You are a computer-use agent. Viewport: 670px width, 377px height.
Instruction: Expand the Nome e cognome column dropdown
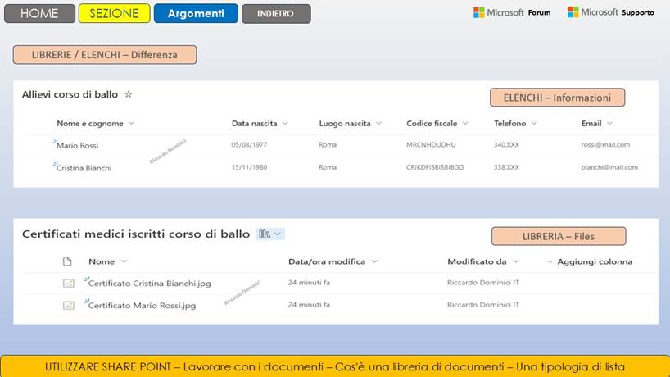pyautogui.click(x=131, y=123)
